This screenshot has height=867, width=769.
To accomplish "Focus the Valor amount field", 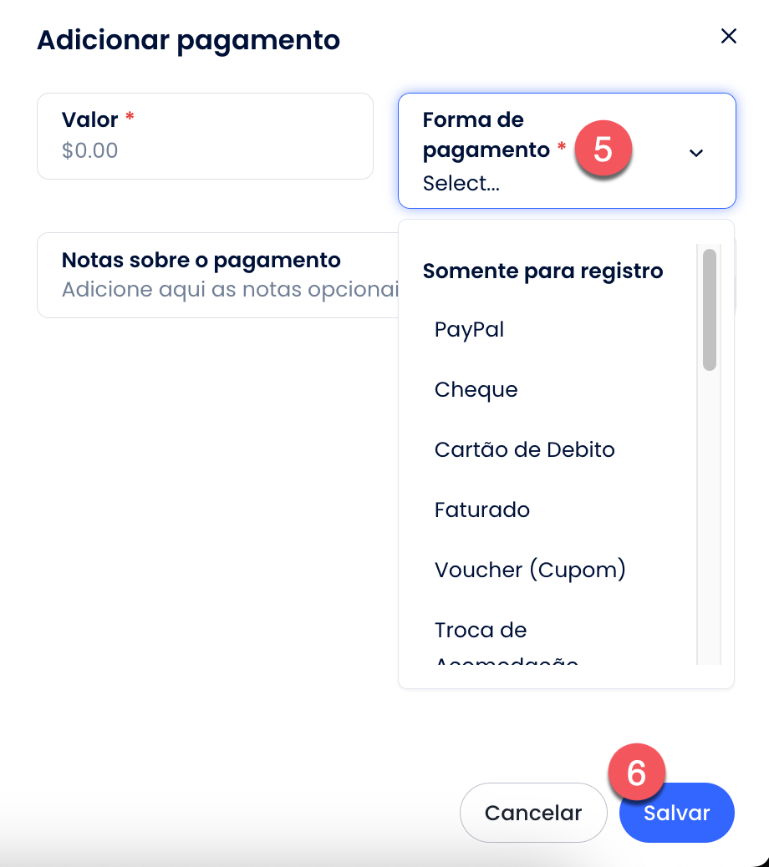I will click(206, 136).
